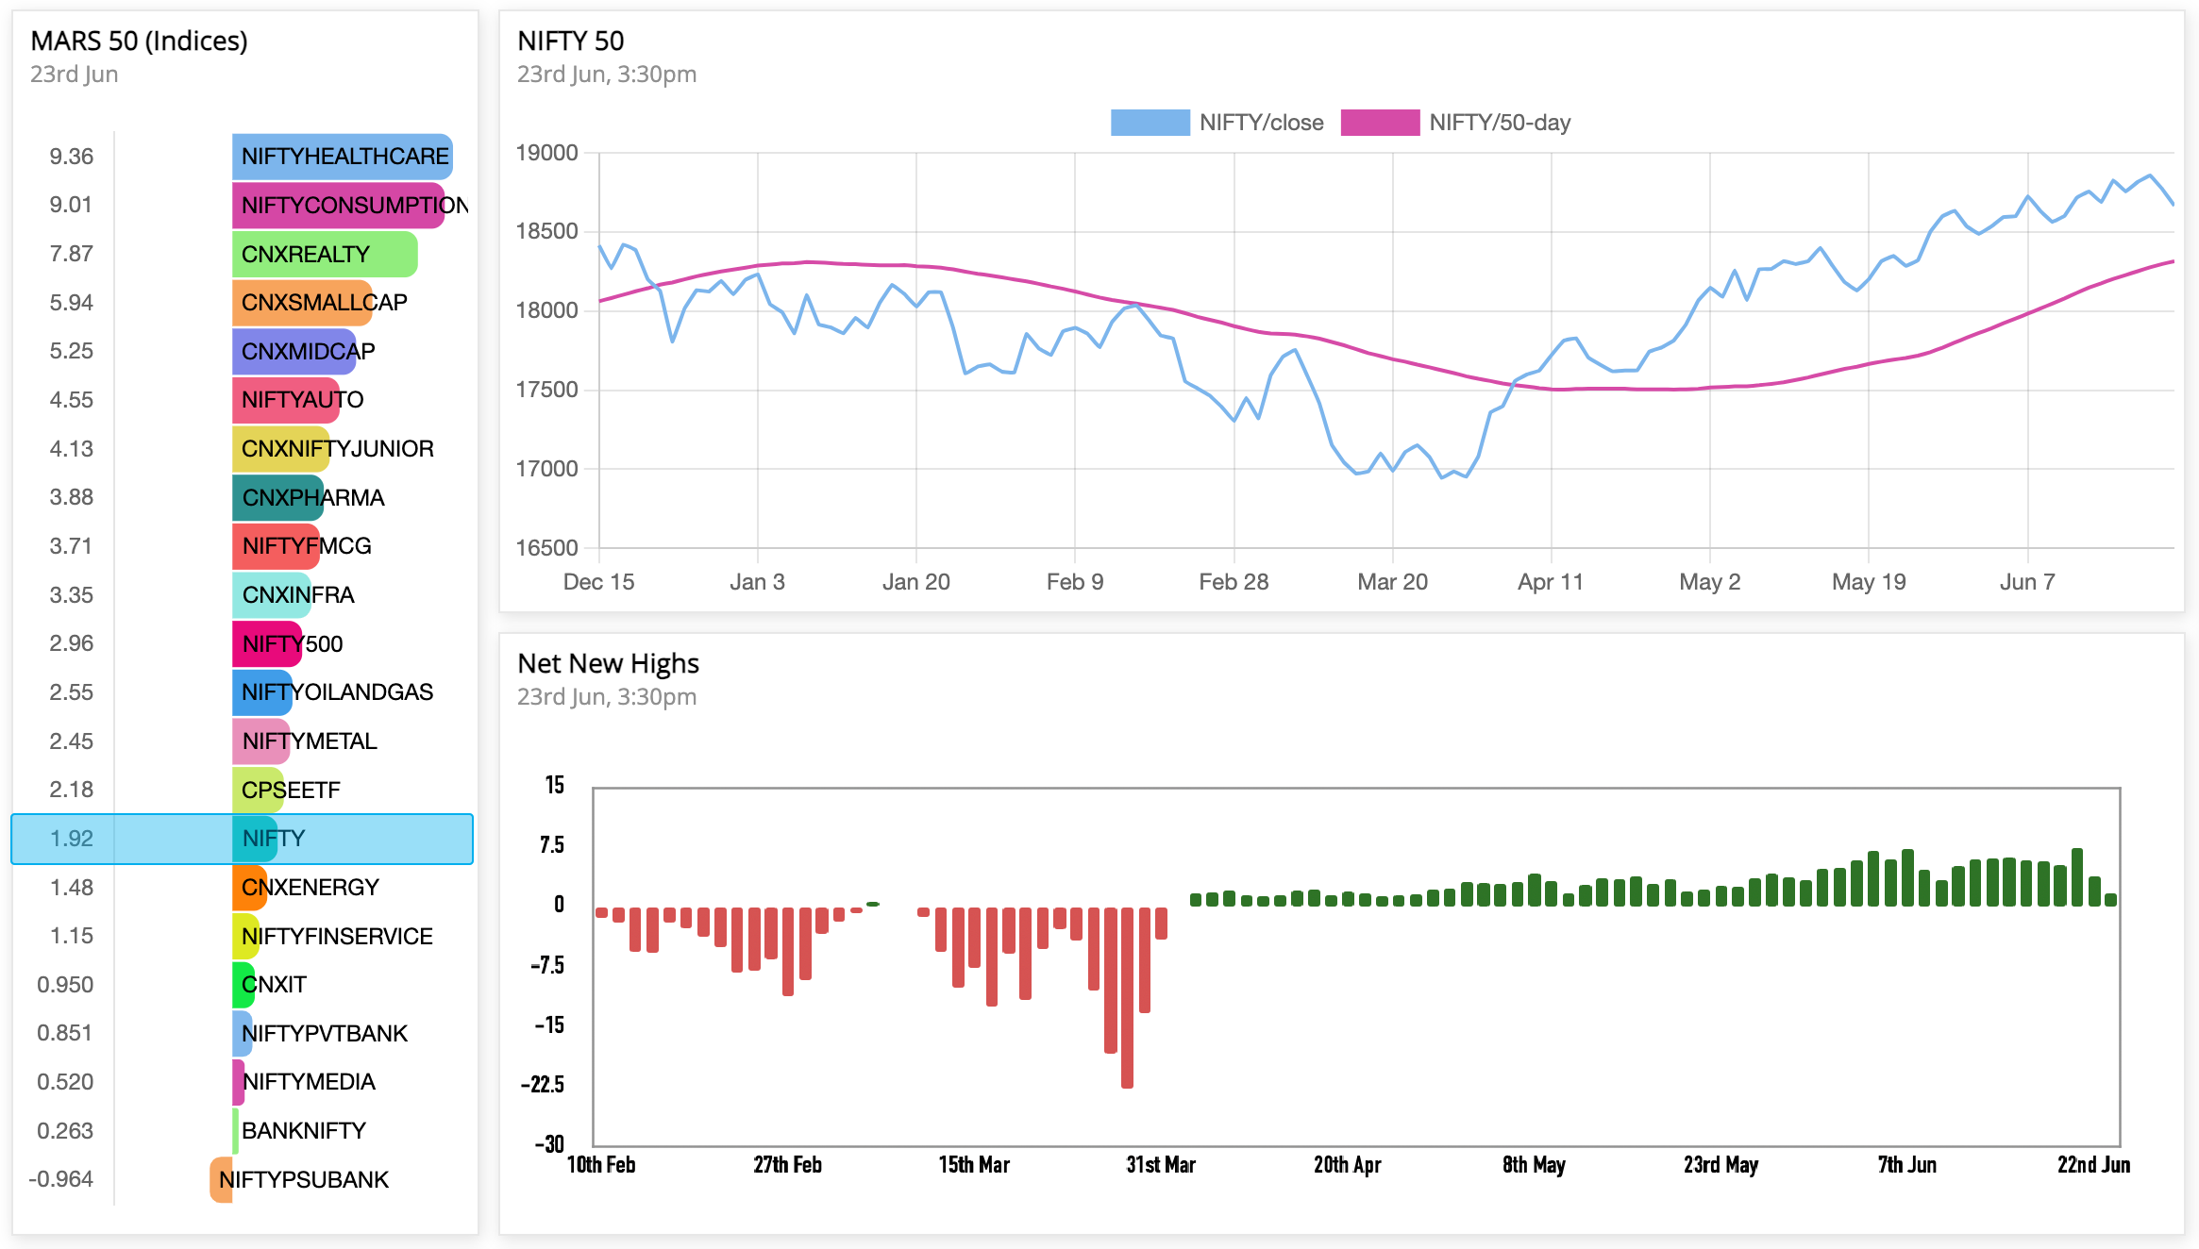
Task: Click the CNXSMALLCAP index bar
Action: point(302,303)
